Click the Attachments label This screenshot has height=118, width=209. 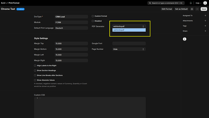click(x=188, y=21)
